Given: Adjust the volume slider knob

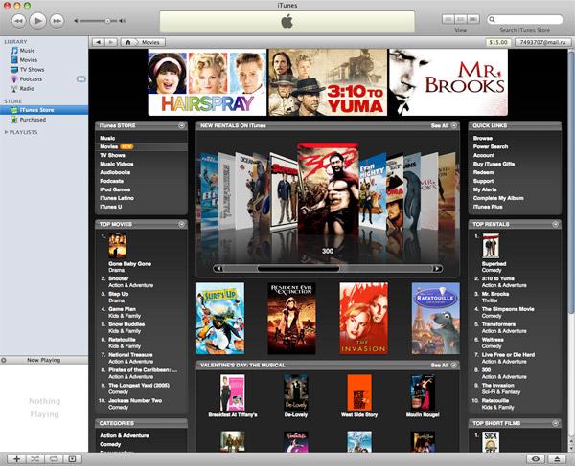Looking at the screenshot, I should [x=107, y=21].
